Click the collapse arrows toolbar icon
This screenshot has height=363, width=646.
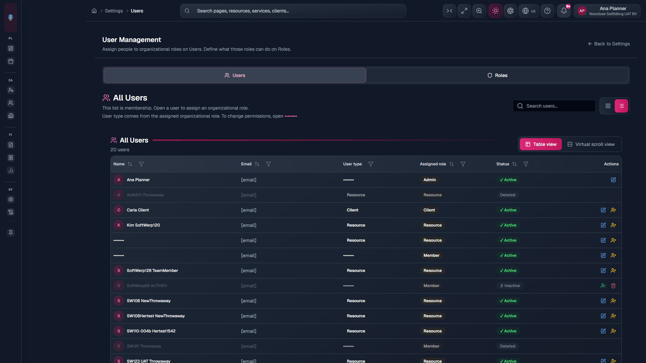pyautogui.click(x=450, y=11)
